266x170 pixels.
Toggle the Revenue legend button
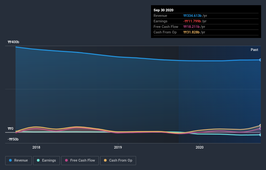(18, 161)
